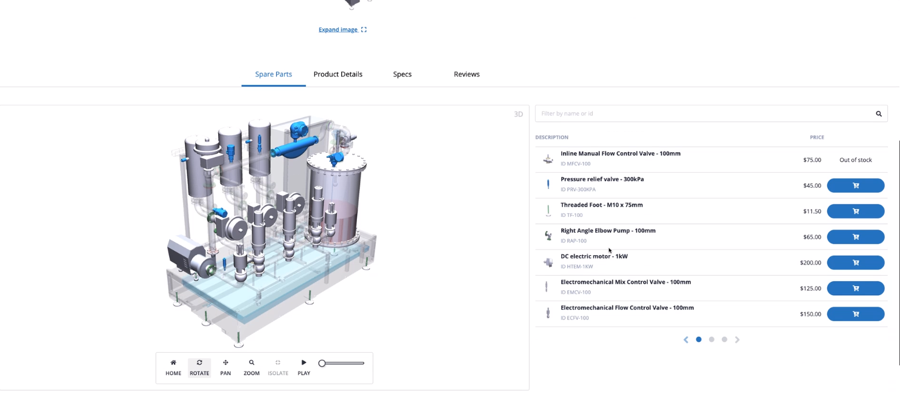This screenshot has width=900, height=400.
Task: Select the third pagination dot
Action: coord(724,339)
